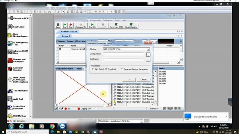Click Reset Datalink toolbar button

tap(131, 26)
